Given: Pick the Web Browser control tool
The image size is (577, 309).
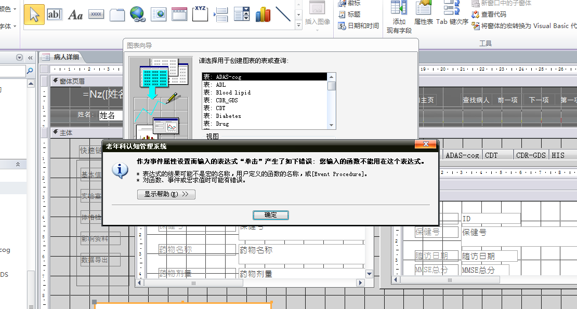Looking at the screenshot, I should (x=159, y=15).
